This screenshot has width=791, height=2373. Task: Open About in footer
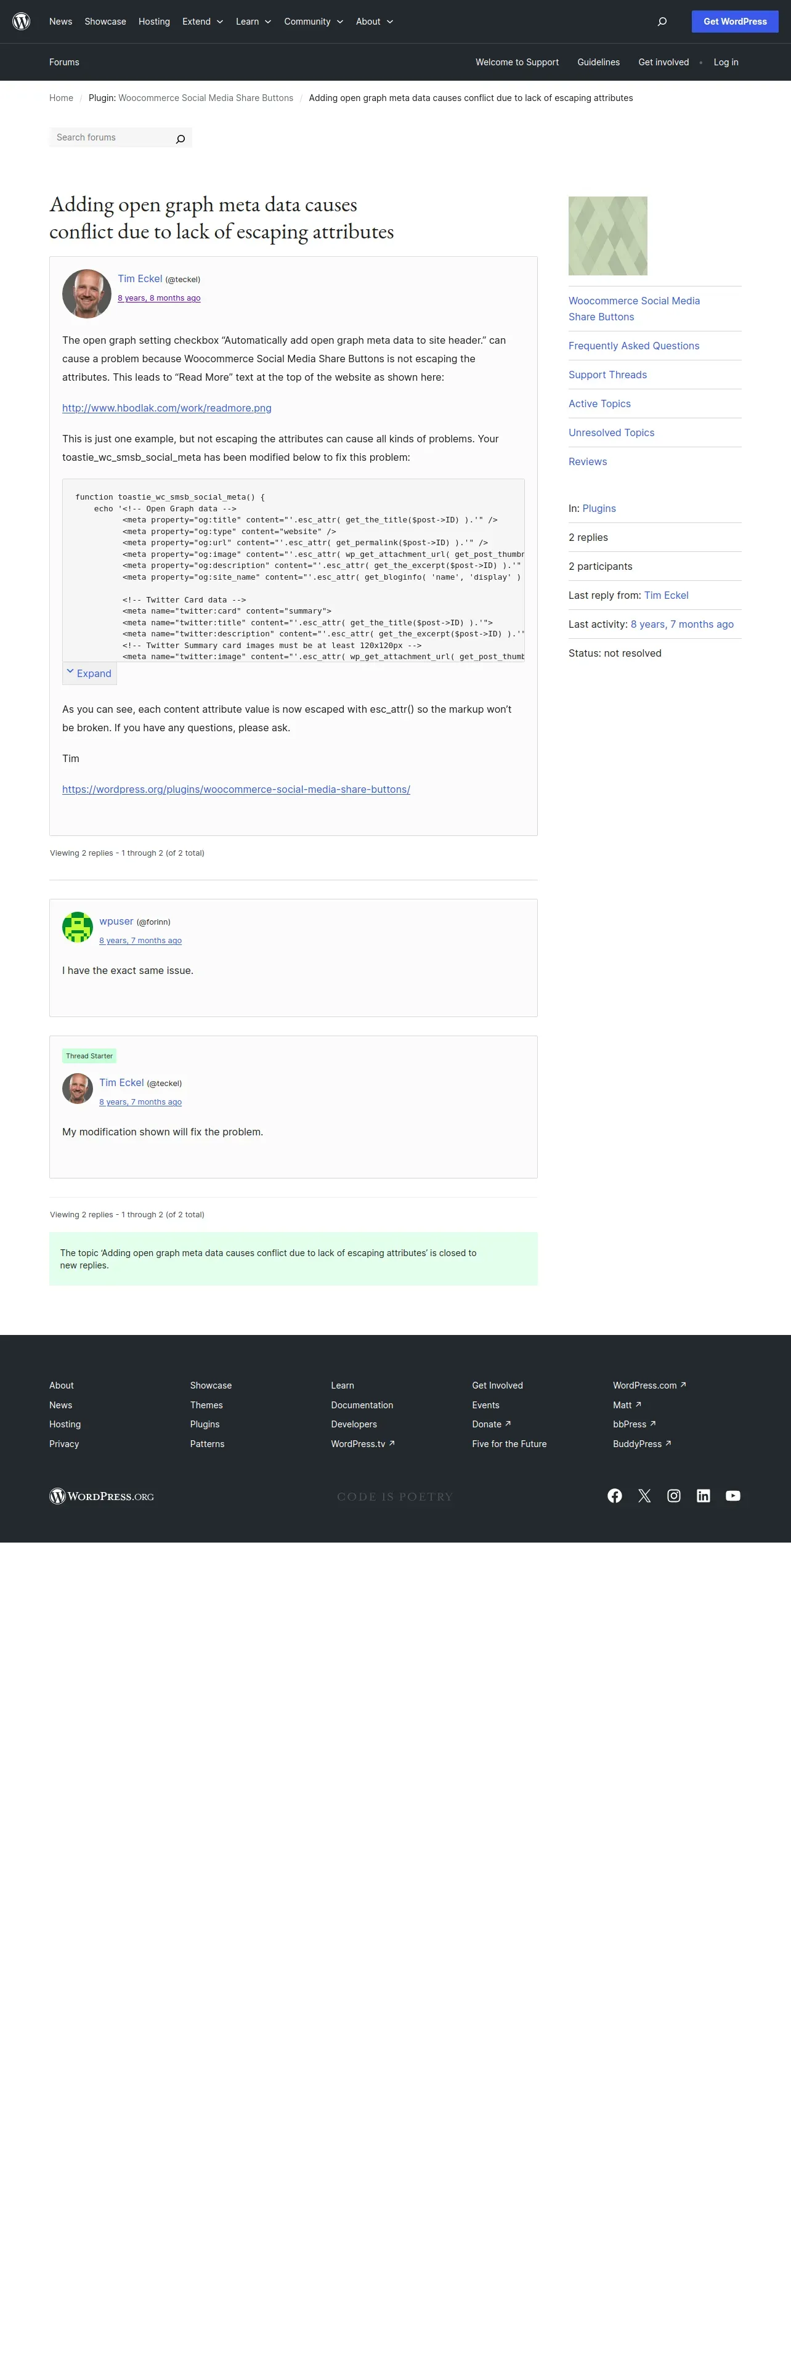point(62,1385)
